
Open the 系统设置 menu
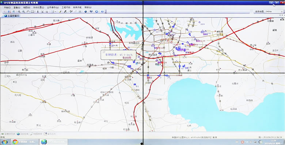click(x=38, y=7)
